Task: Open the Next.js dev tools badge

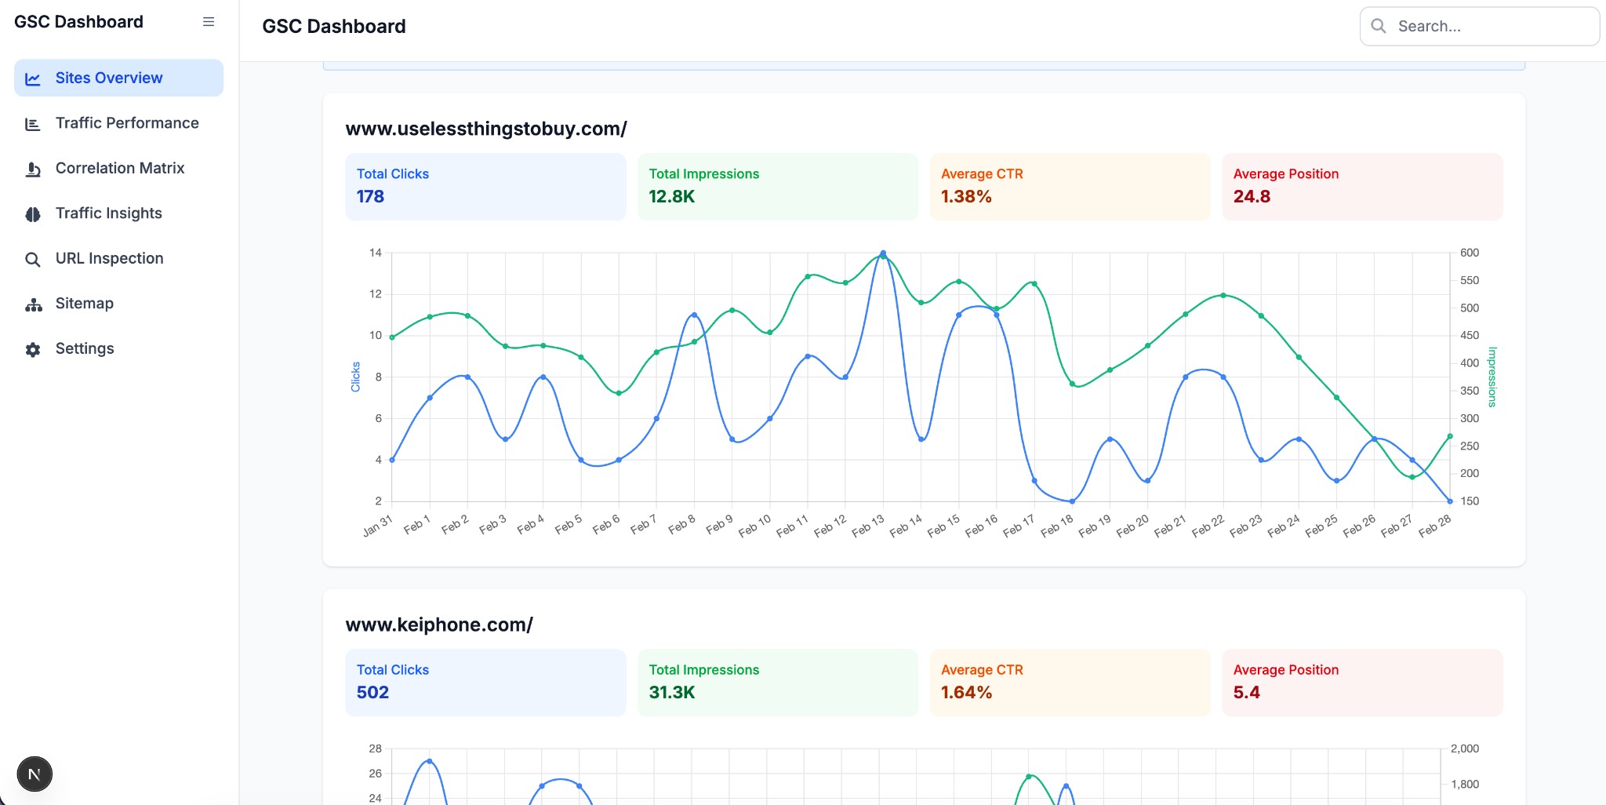Action: tap(35, 774)
